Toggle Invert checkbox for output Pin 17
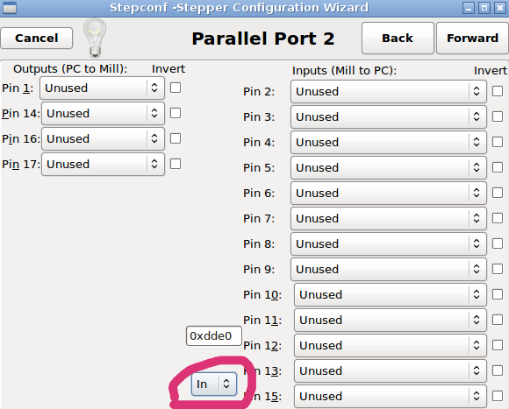 coord(176,164)
